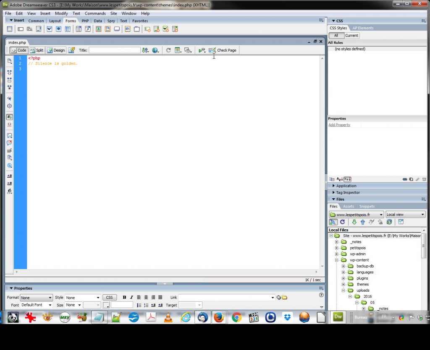Click the Expand Files panel icon
This screenshot has width=430, height=350.
401,222
